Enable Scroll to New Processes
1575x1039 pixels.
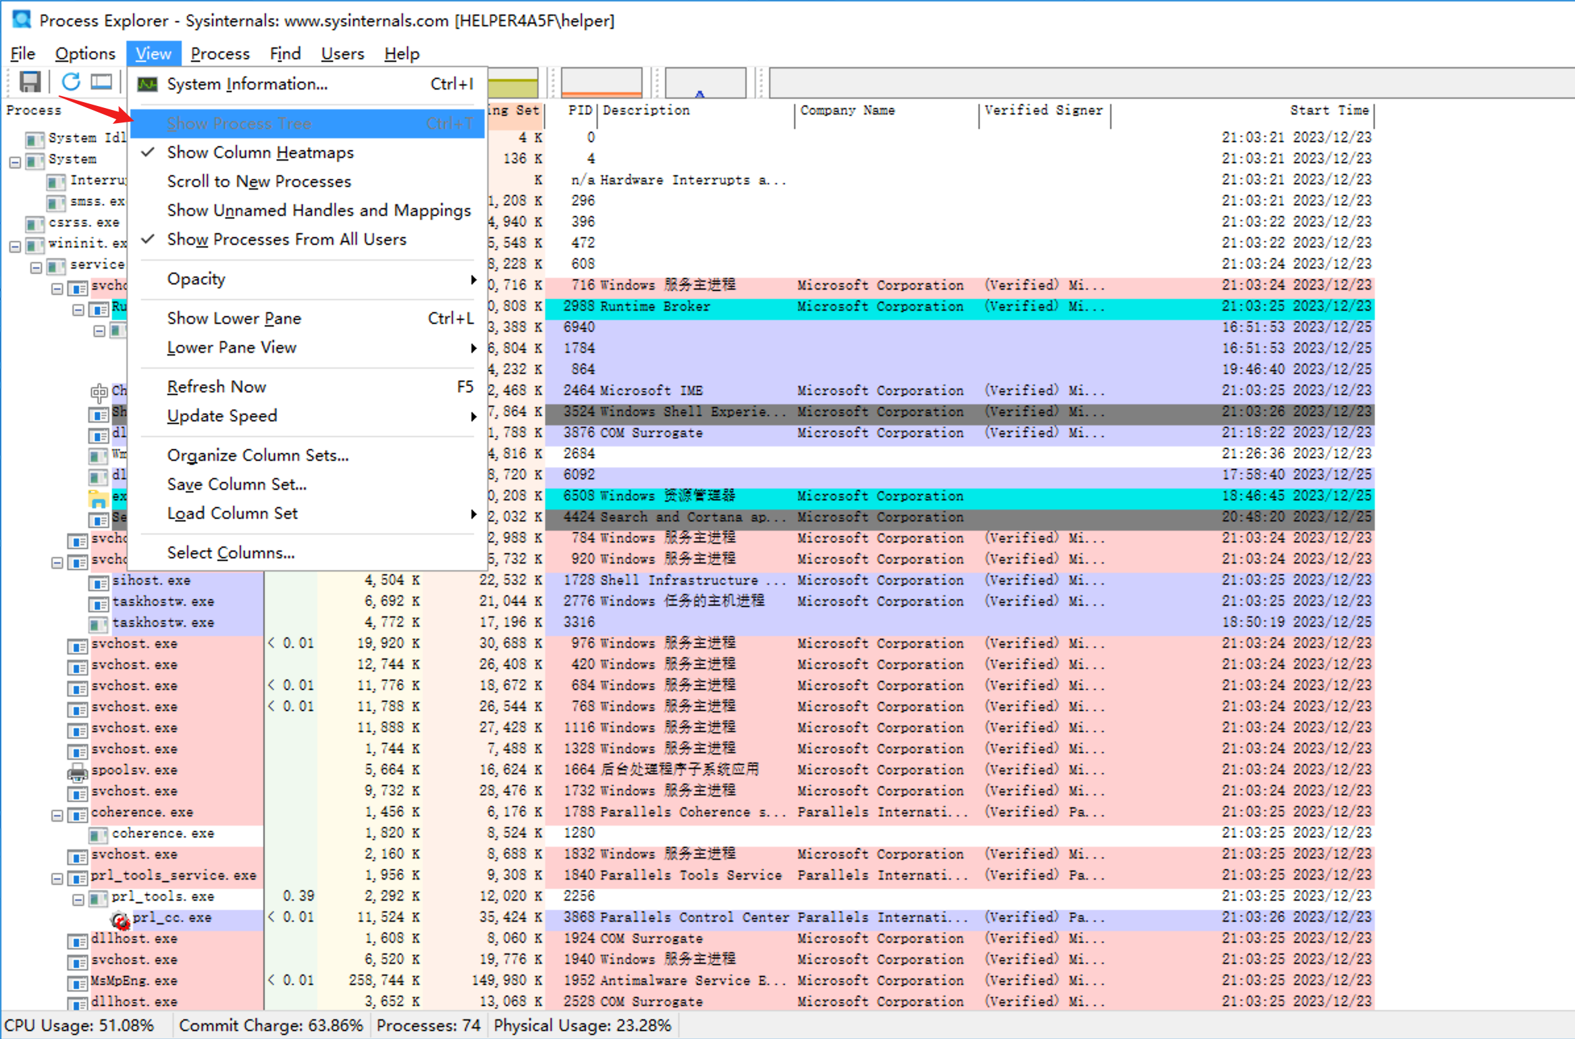tap(258, 182)
